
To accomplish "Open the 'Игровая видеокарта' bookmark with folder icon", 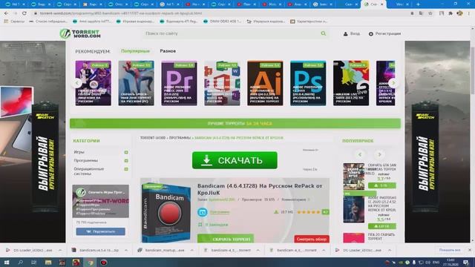I will tap(266, 22).
